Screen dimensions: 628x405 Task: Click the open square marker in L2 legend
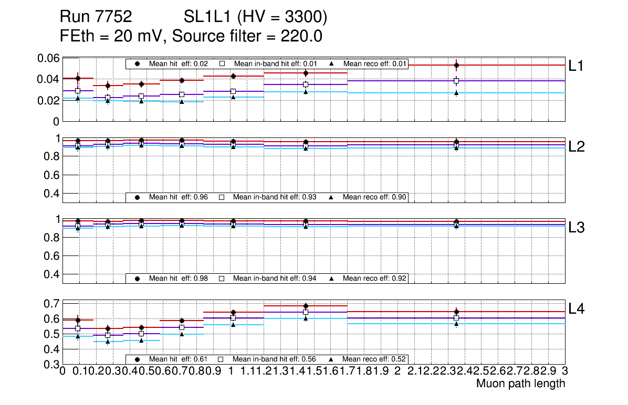[x=222, y=197]
